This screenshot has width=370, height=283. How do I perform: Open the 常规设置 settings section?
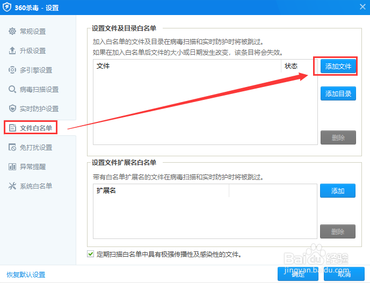33,31
